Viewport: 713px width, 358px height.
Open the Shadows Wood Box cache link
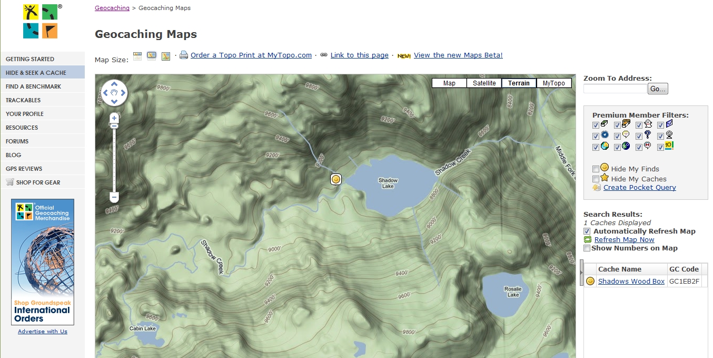coord(631,282)
